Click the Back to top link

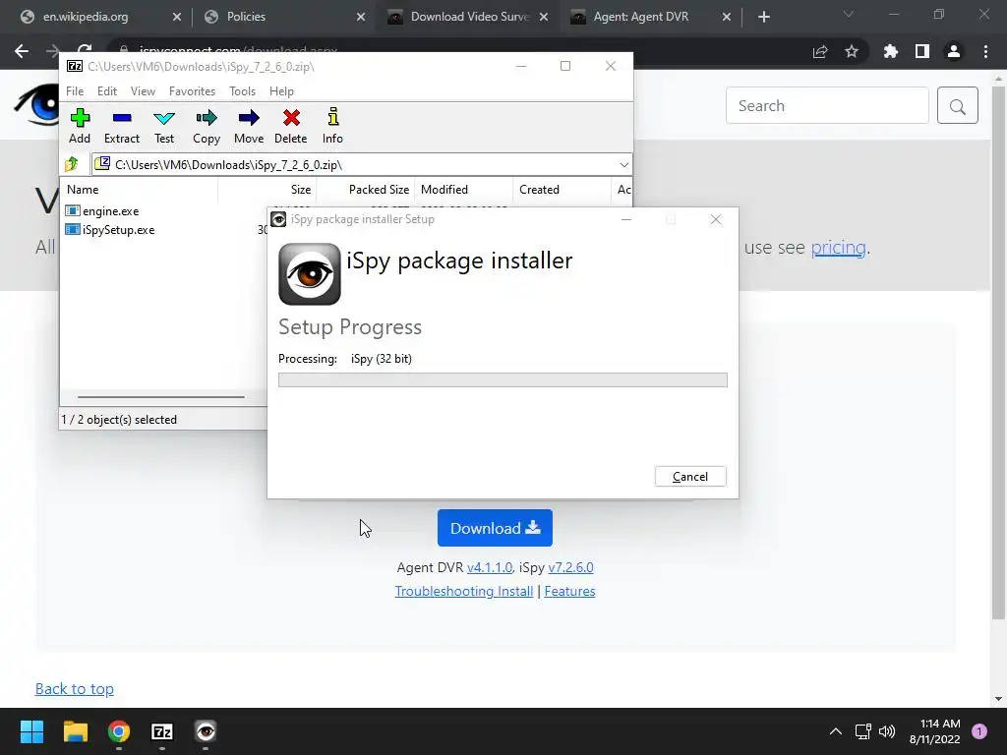[x=75, y=689]
